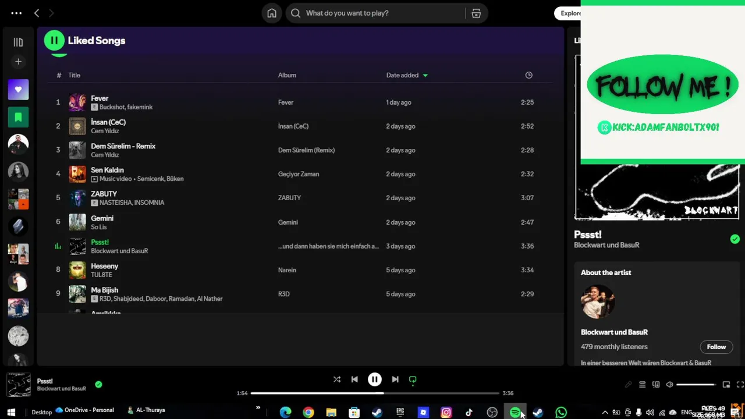Pause playback from the Liked Songs header button
This screenshot has width=745, height=419.
point(54,40)
